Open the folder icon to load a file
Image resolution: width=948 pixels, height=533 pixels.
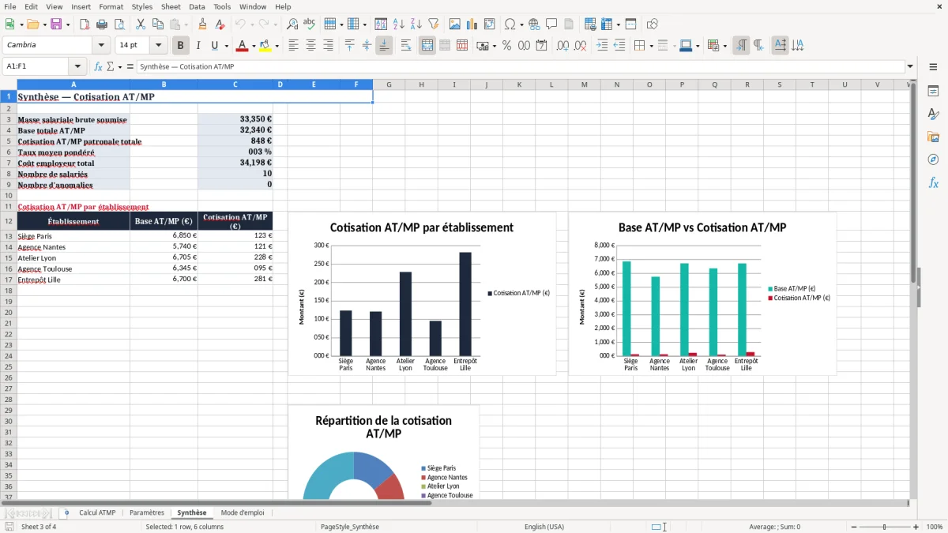(x=32, y=24)
